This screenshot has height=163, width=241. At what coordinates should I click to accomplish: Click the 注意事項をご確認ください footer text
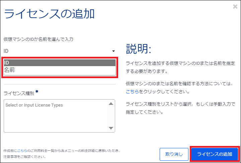click(x=25, y=156)
